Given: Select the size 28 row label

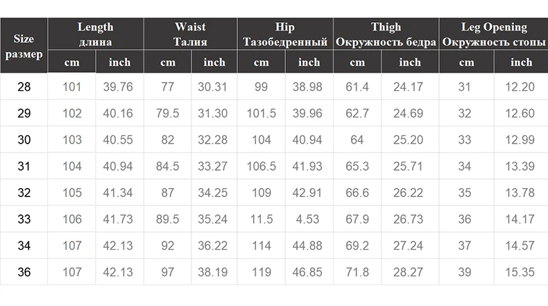Looking at the screenshot, I should tap(24, 87).
